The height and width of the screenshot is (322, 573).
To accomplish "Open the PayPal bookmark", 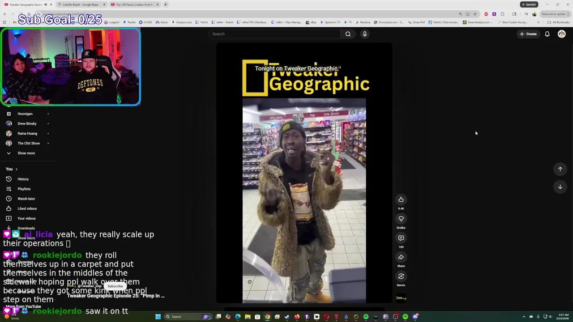I will (x=129, y=22).
